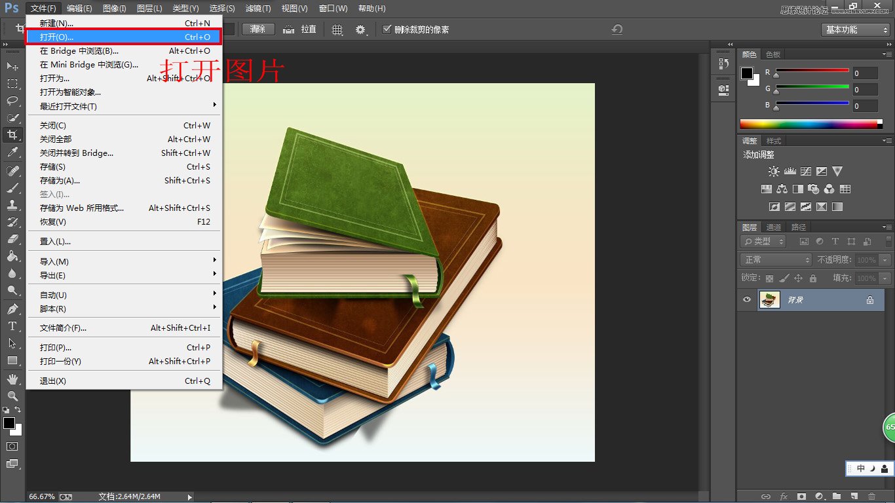Open the Color panel flyout menu
Screen dimensions: 895x503
pyautogui.click(x=887, y=54)
